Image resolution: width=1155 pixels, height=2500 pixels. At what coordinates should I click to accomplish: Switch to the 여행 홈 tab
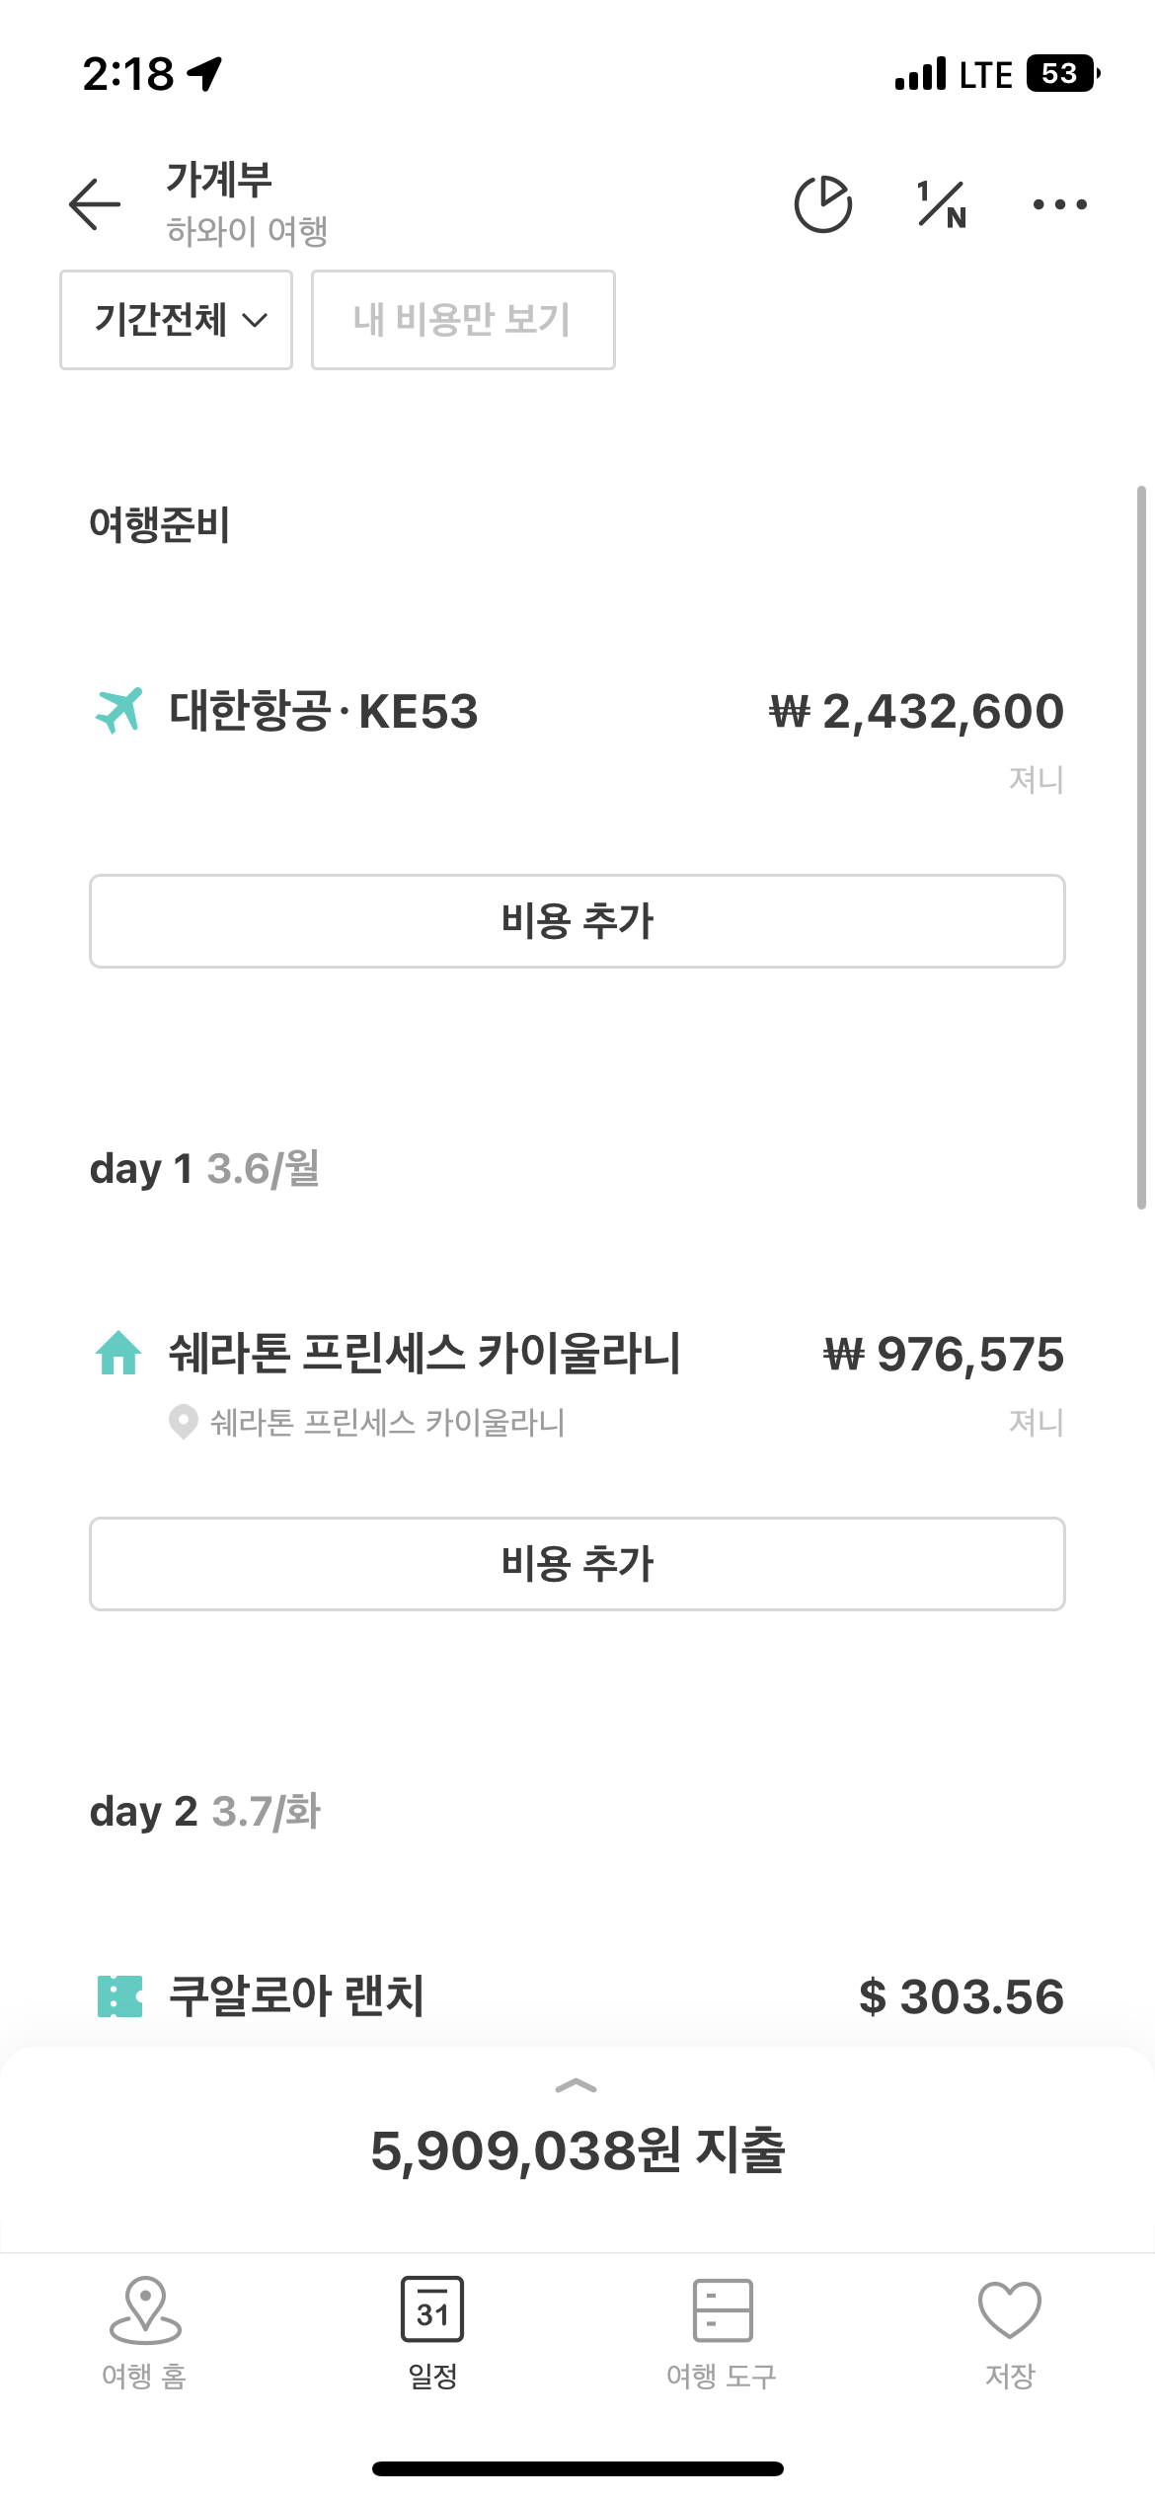[145, 2333]
